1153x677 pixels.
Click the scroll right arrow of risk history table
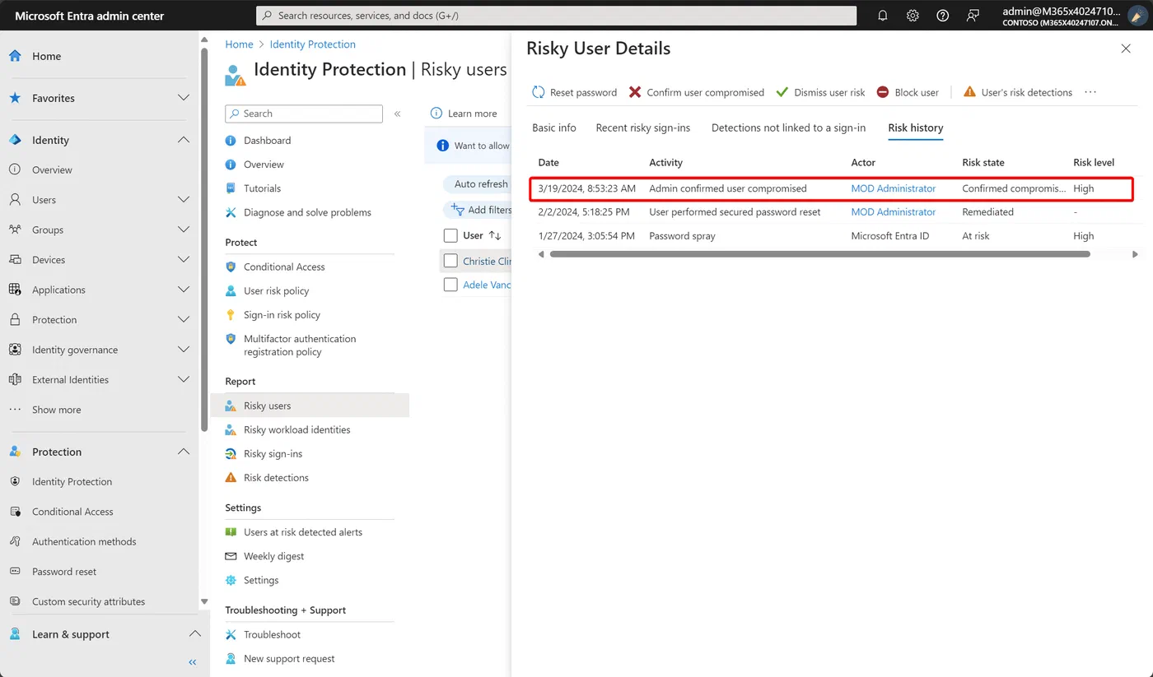click(x=1135, y=254)
